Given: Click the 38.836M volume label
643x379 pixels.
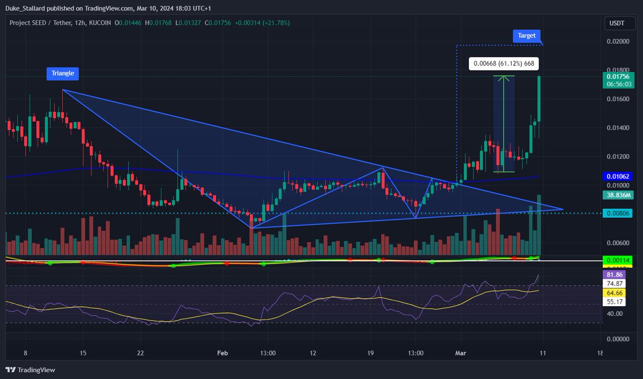Looking at the screenshot, I should click(618, 196).
